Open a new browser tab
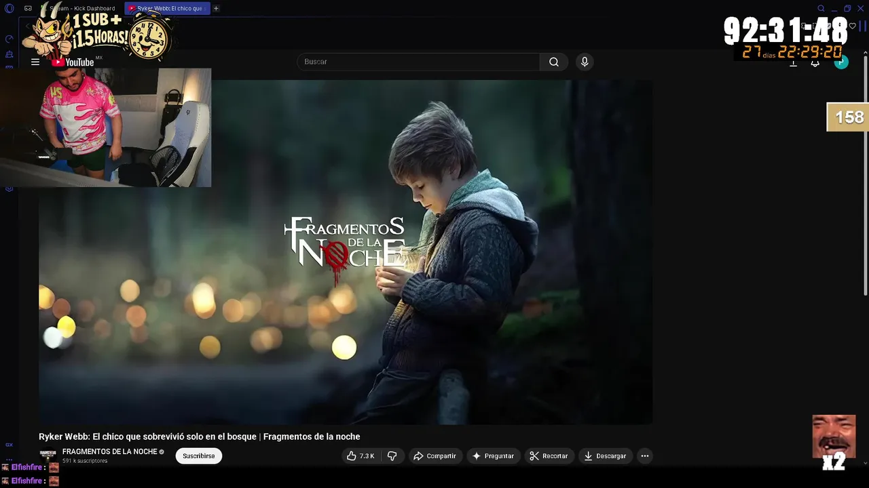 tap(216, 8)
